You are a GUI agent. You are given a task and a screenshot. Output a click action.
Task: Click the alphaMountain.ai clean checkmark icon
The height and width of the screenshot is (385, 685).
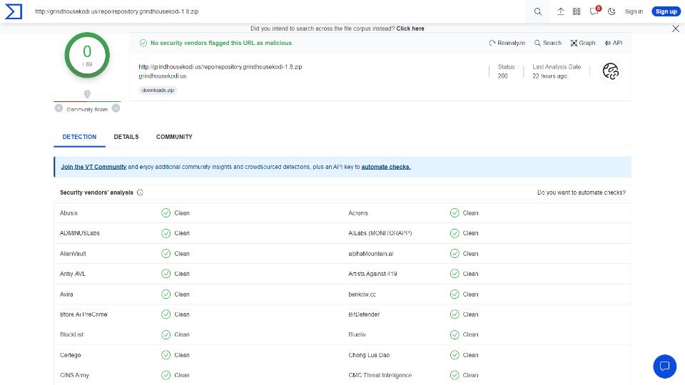(455, 254)
